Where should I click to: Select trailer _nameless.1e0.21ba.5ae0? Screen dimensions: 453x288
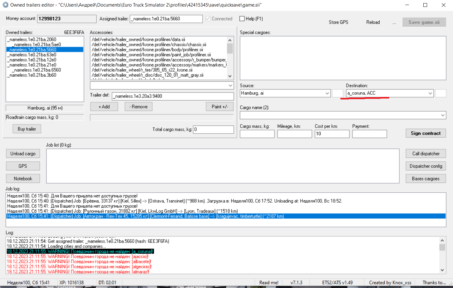45,44
